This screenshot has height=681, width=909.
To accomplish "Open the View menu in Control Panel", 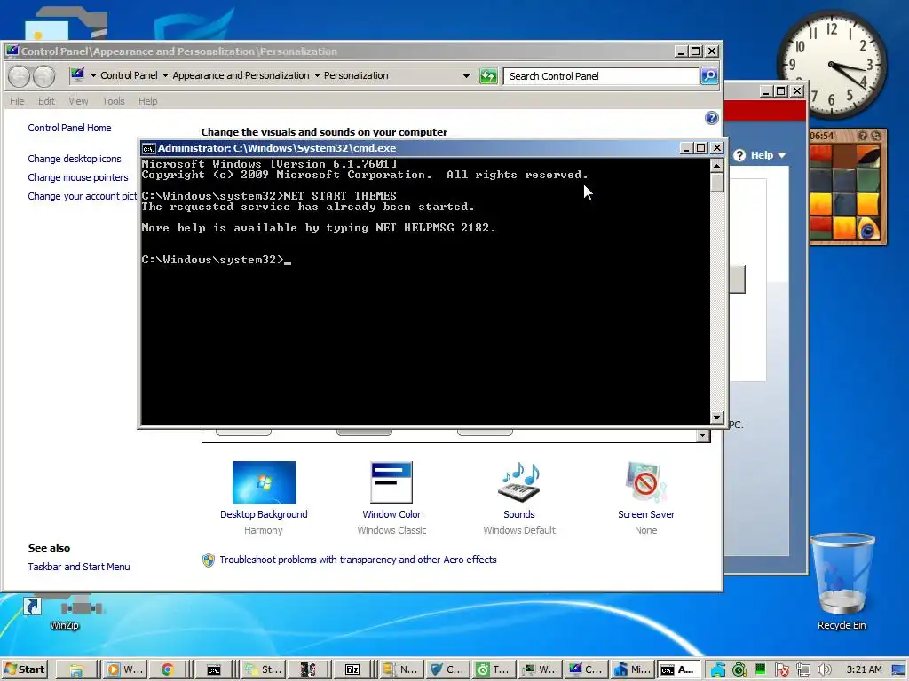I will 78,101.
